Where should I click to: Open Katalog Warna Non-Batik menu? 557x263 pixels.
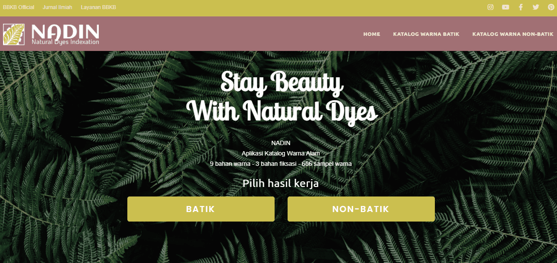pyautogui.click(x=513, y=34)
